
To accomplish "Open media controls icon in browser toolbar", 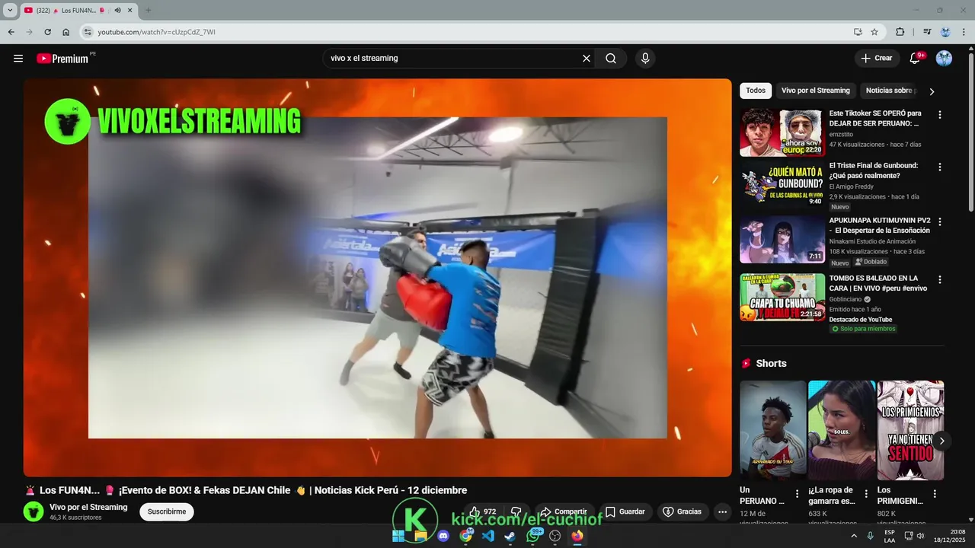I will [x=927, y=32].
